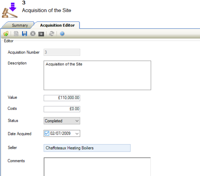Click the green up-arrow folder toolbar icon
The width and height of the screenshot is (200, 176).
[x=6, y=34]
